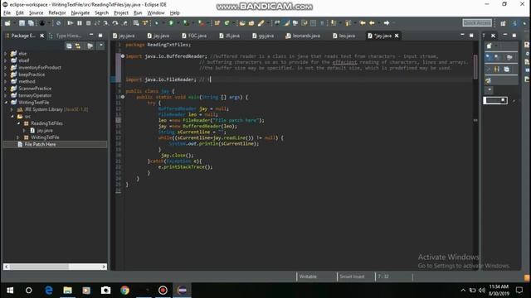Open File Explorer from the taskbar

[x=67, y=291]
